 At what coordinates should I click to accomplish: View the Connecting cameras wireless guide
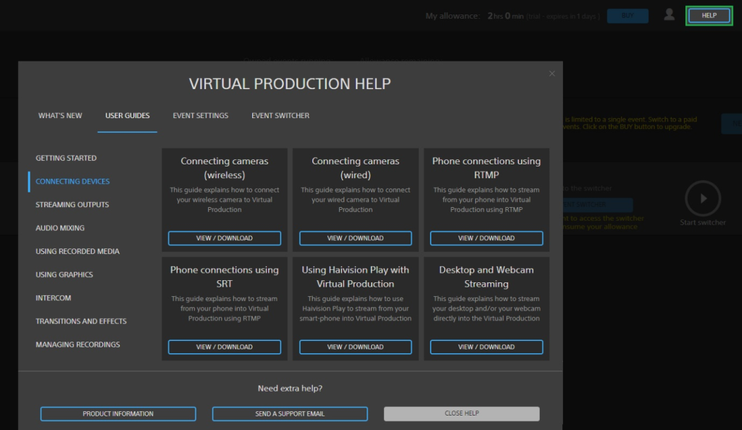224,237
